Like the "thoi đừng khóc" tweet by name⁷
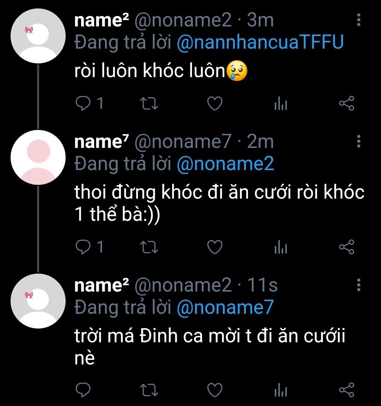The image size is (381, 406). pyautogui.click(x=214, y=248)
